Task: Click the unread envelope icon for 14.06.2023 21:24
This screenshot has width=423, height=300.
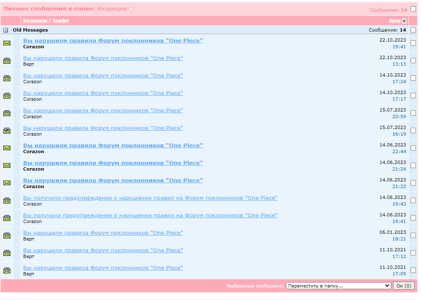Action: [x=7, y=165]
